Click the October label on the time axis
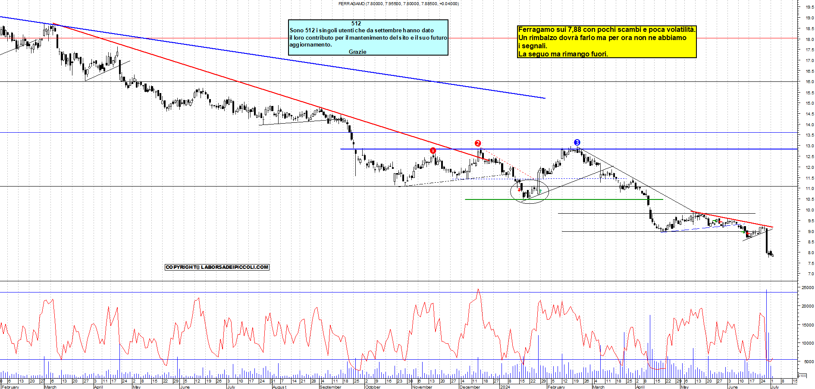 [x=373, y=387]
